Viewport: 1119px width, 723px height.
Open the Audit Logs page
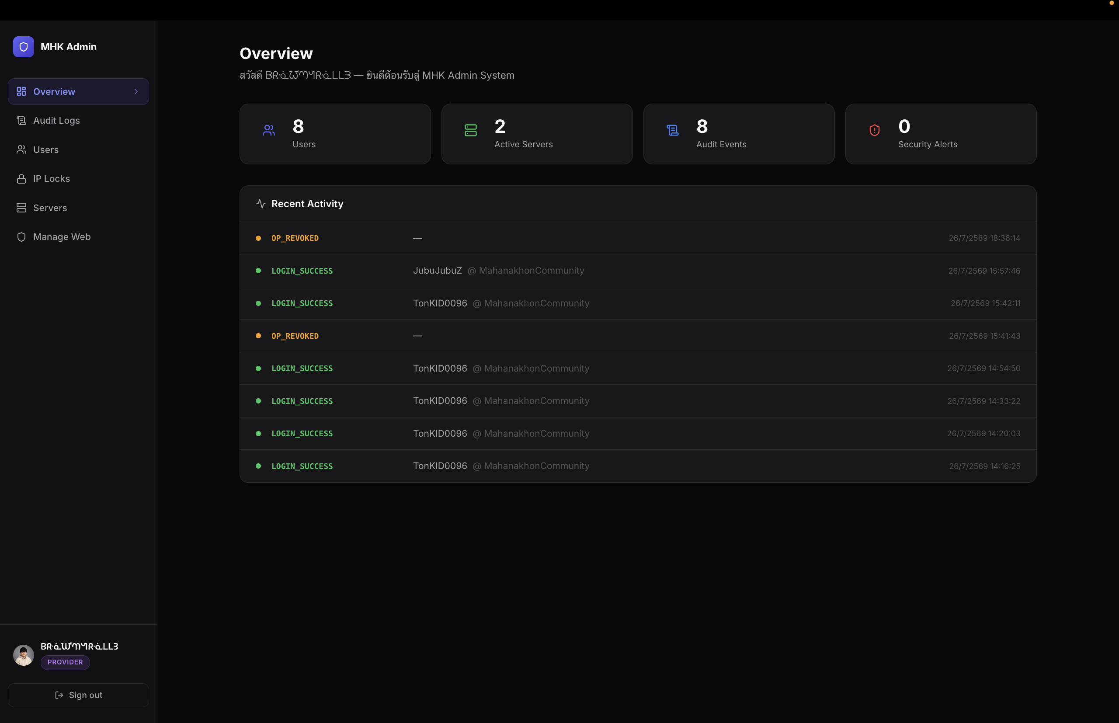coord(78,121)
